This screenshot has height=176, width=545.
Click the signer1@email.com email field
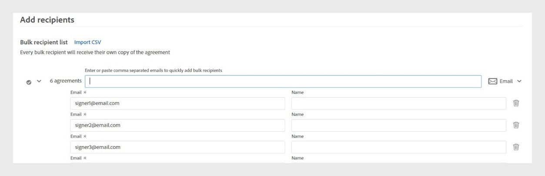(x=177, y=103)
